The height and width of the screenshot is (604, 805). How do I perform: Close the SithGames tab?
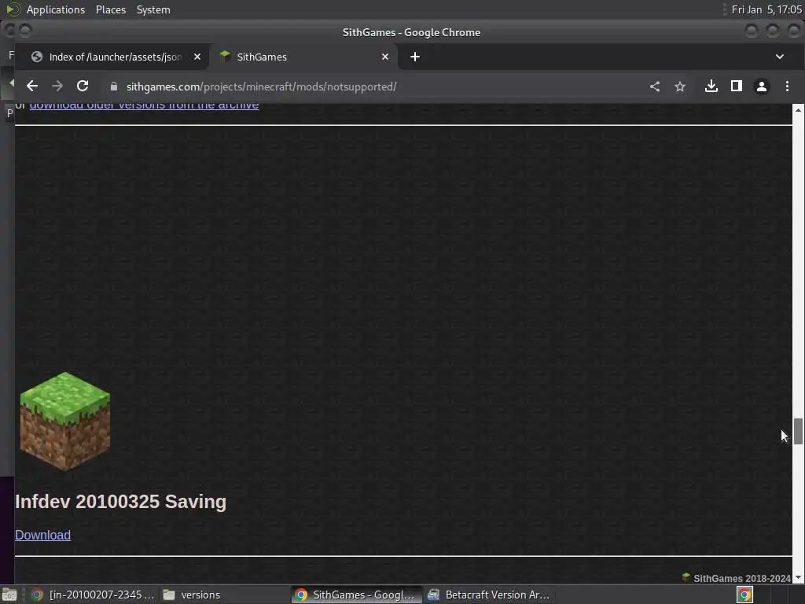(385, 57)
